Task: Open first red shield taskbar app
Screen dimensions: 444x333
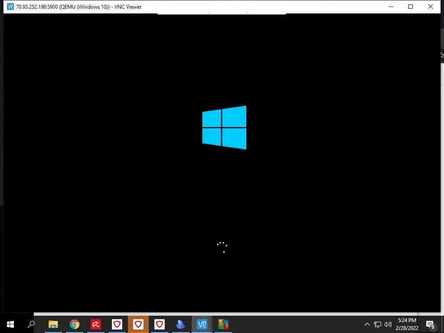Action: (x=117, y=324)
